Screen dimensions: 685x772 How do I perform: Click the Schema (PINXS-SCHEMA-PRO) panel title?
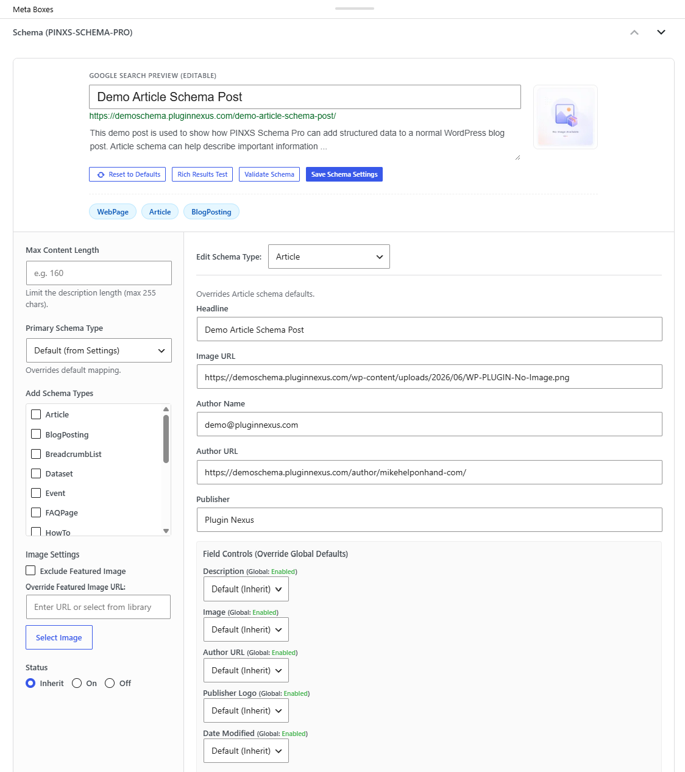tap(73, 32)
